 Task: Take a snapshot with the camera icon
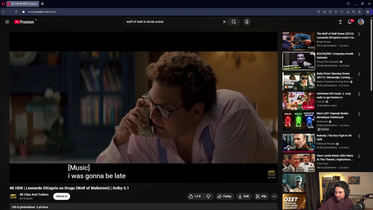point(324,12)
